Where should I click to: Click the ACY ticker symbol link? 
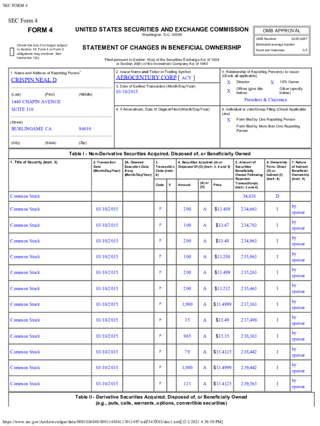point(187,78)
